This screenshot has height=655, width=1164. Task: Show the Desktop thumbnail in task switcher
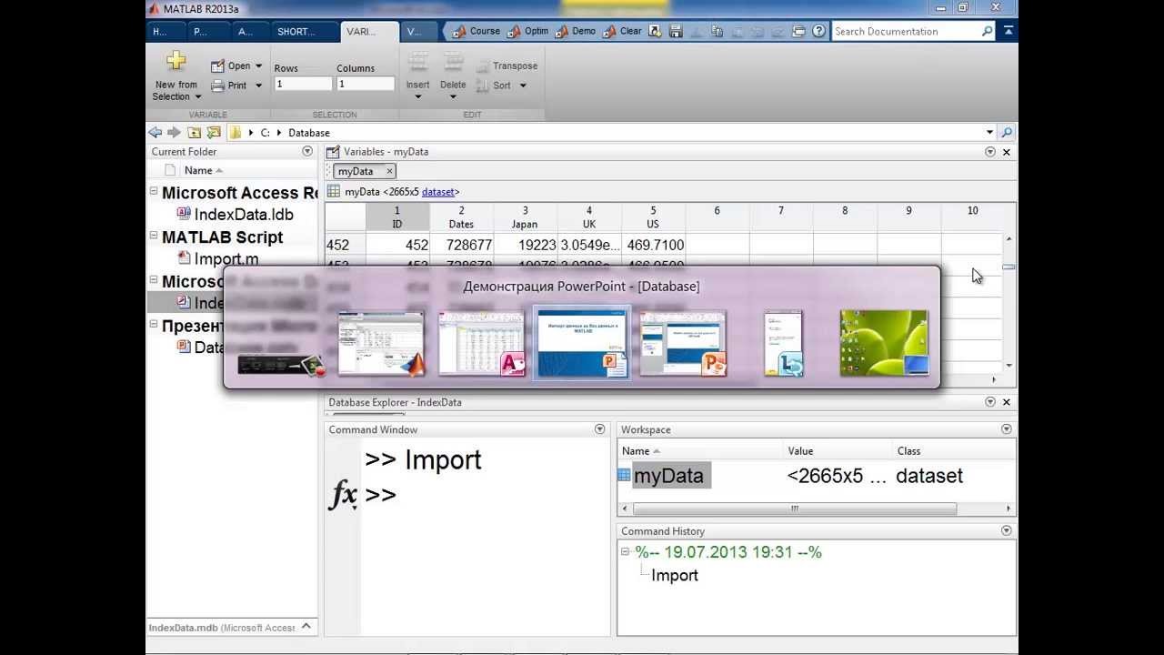click(x=884, y=343)
